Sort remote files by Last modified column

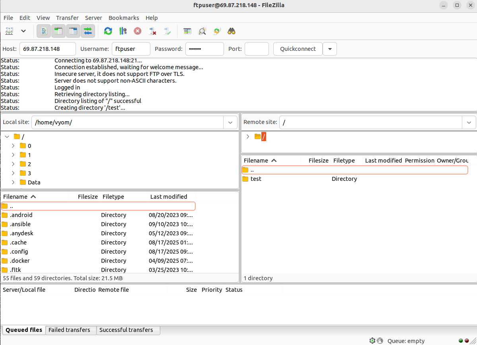point(383,161)
